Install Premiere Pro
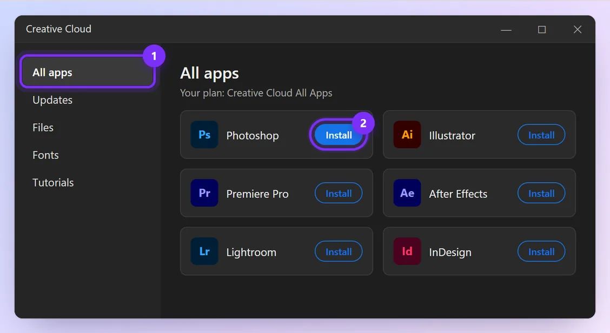The height and width of the screenshot is (333, 610). coord(339,194)
